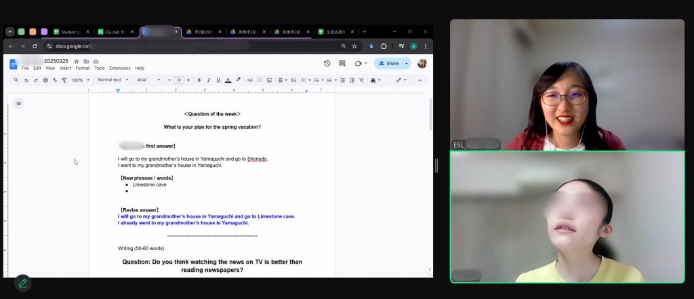The width and height of the screenshot is (694, 299).
Task: Open the numbered list dropdown
Action: [331, 80]
